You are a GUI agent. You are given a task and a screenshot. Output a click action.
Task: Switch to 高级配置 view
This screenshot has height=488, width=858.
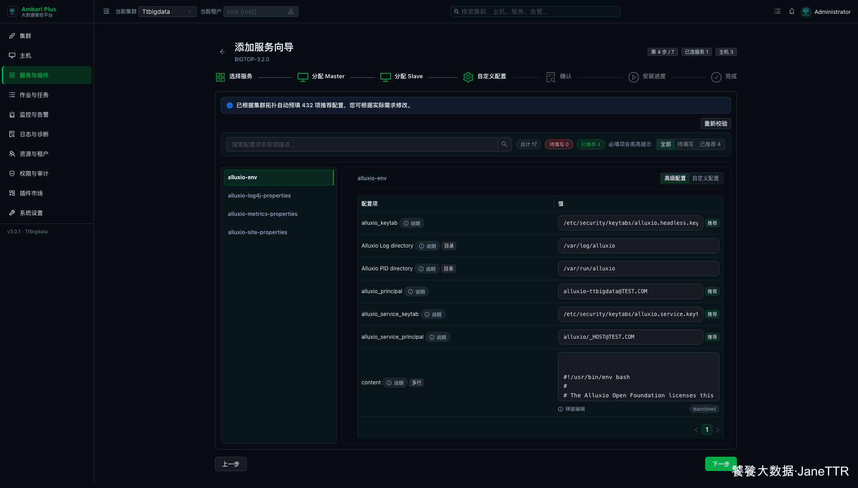(x=675, y=178)
